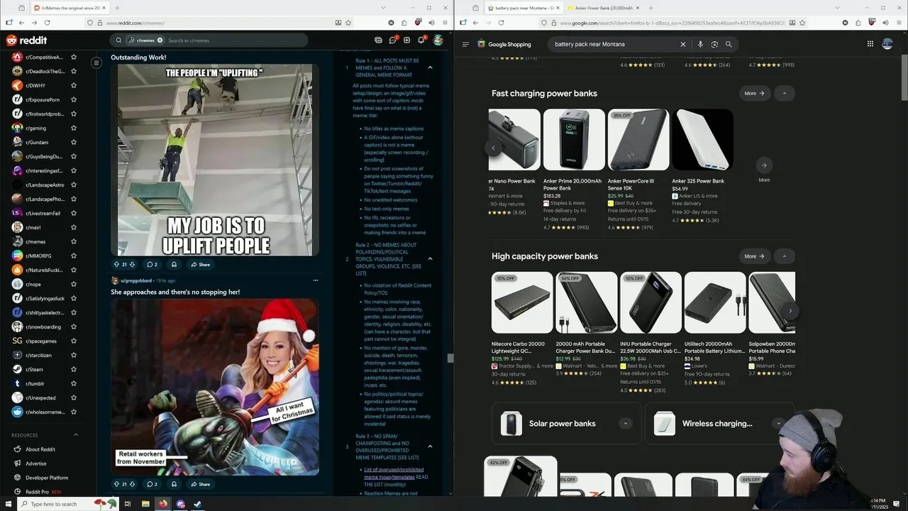
Task: Click the Google Shopping search magnifier icon
Action: click(x=729, y=44)
